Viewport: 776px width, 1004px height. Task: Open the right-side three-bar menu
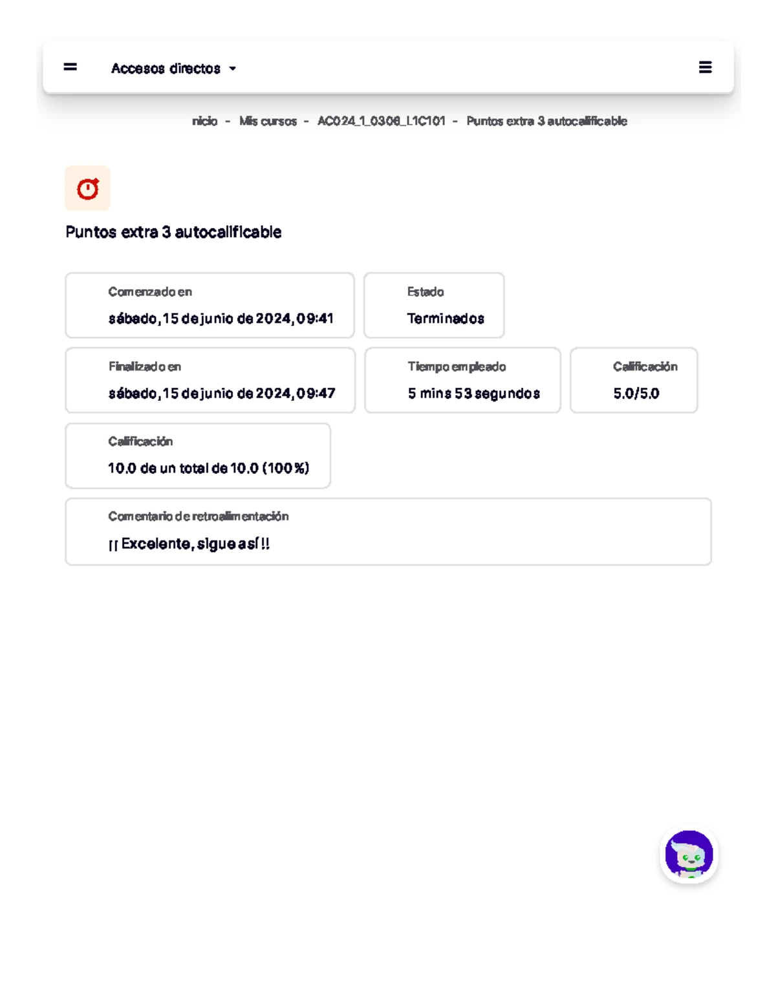pos(706,67)
